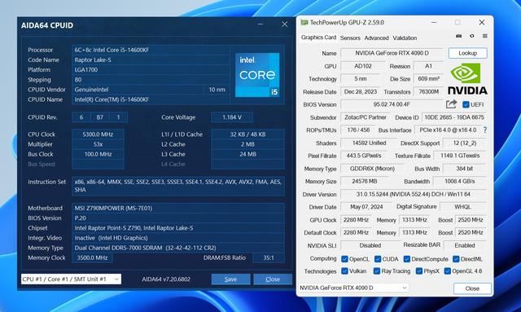Screen dimensions: 521x312
Task: Click the Platform value LGA1700
Action: point(151,70)
